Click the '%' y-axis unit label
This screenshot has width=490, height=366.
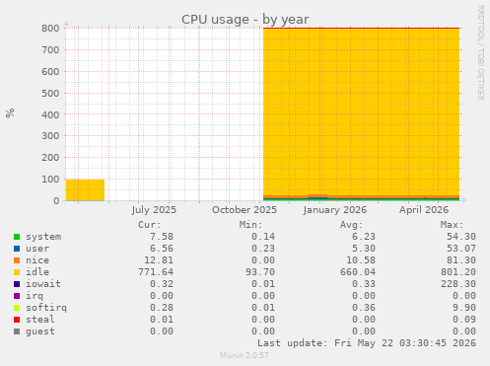[10, 112]
